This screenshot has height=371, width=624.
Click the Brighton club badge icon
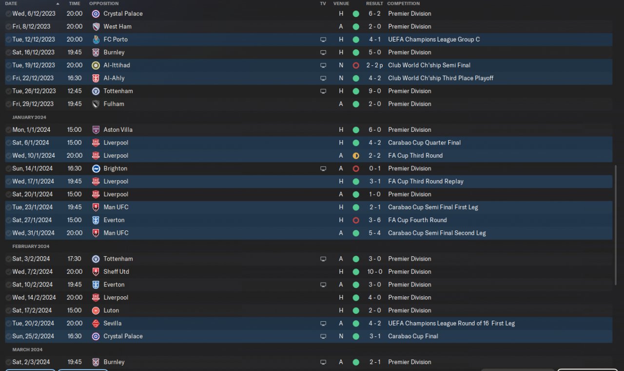[96, 168]
